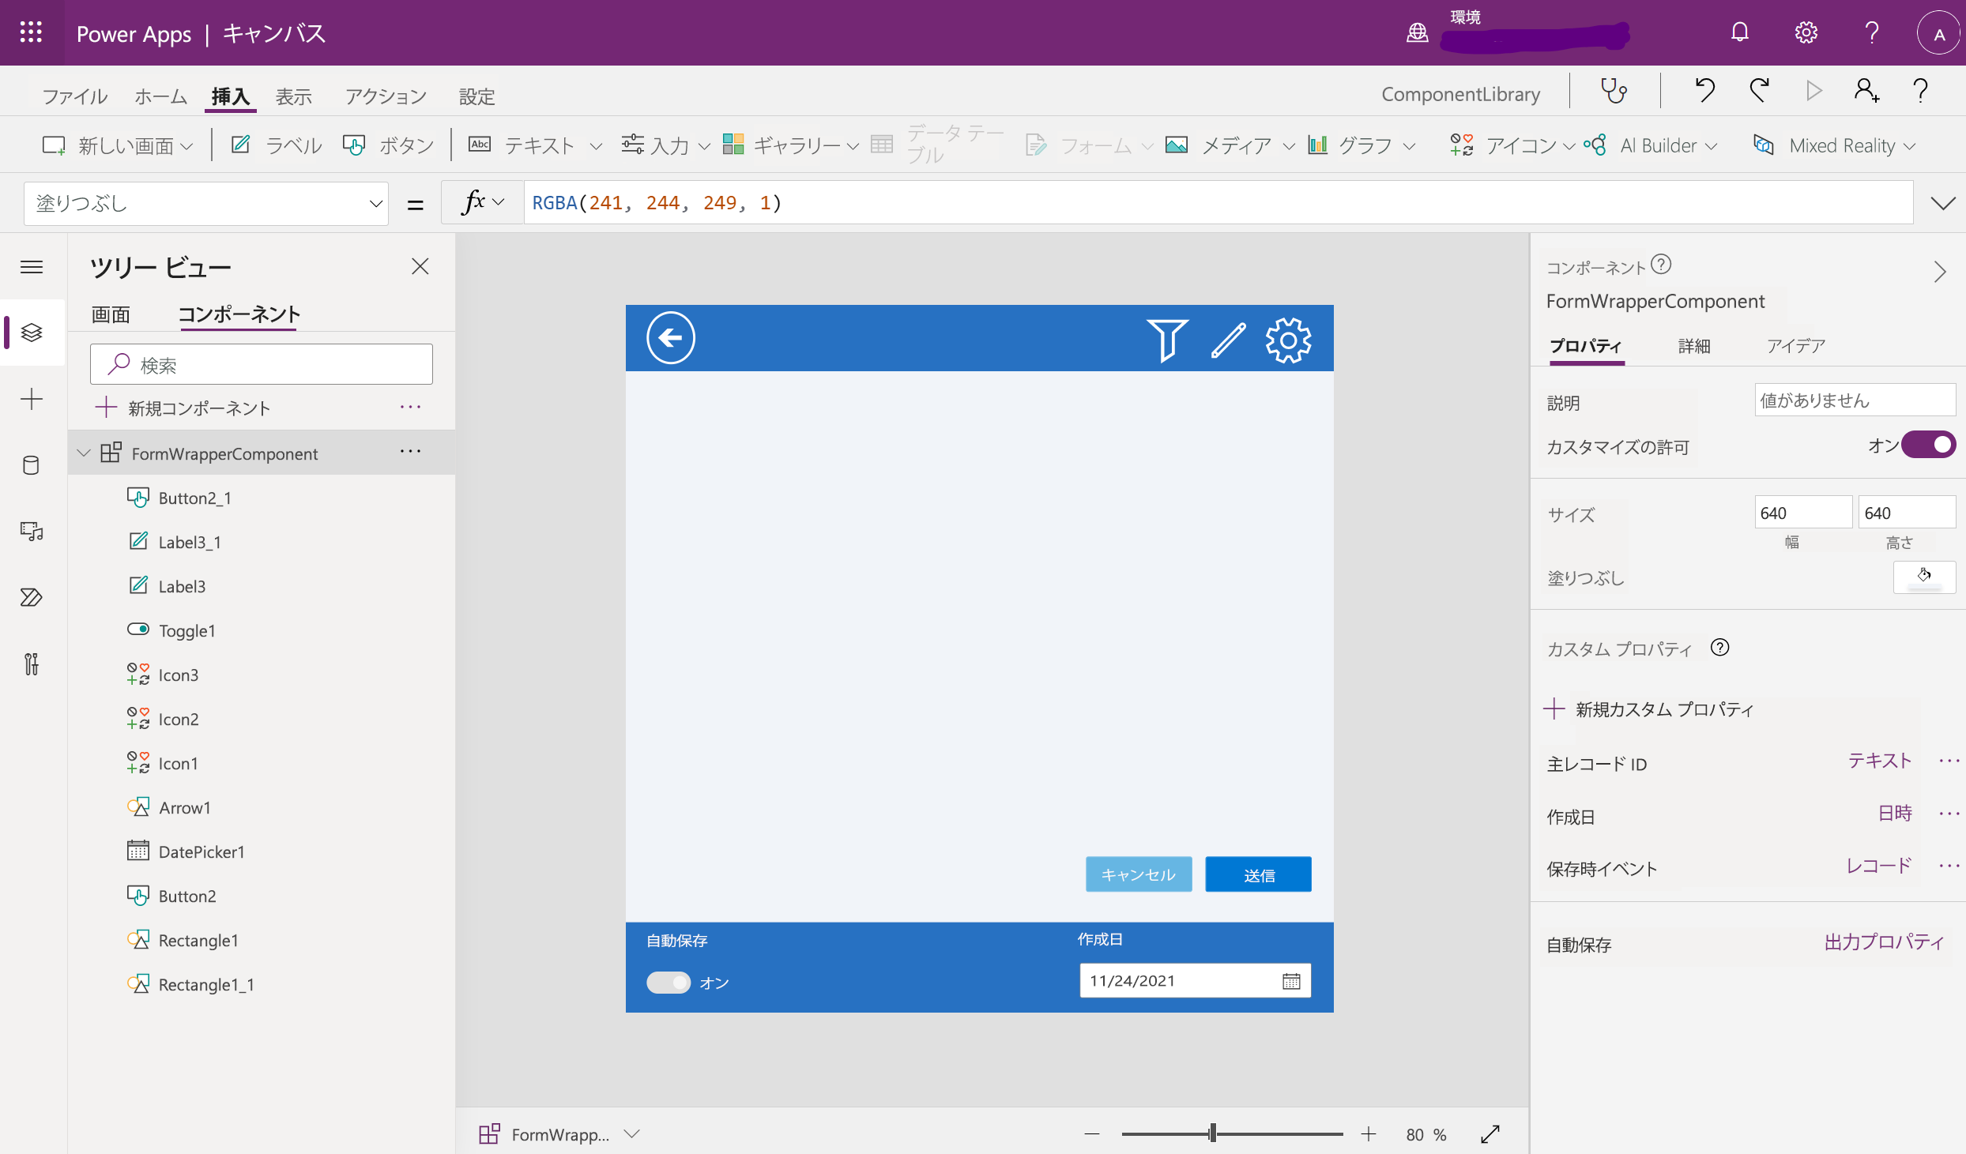
Task: Click the 説明 description input field
Action: pos(1855,400)
